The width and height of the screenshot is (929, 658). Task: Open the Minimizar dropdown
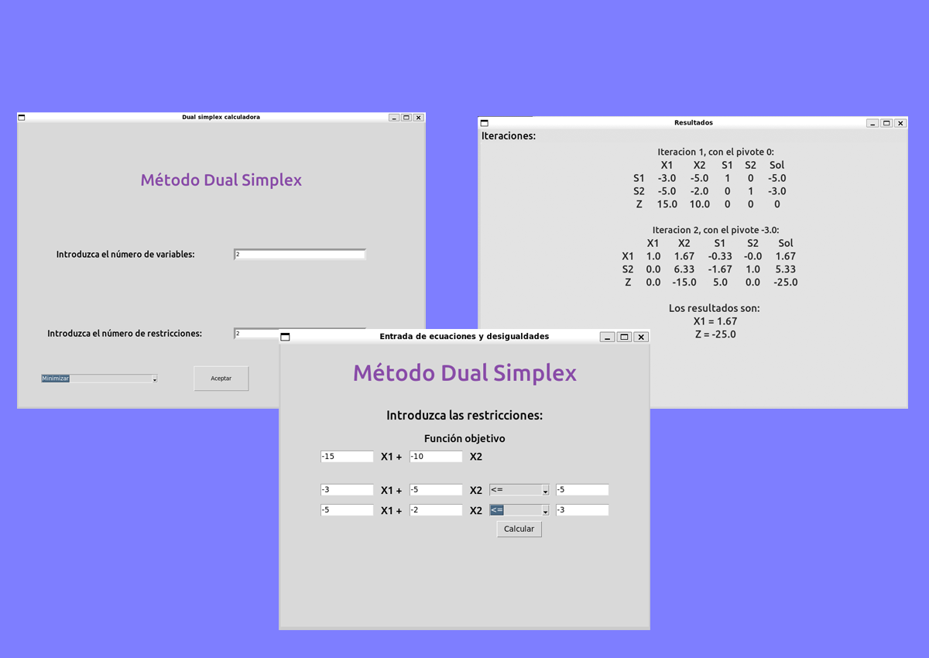[x=99, y=379]
